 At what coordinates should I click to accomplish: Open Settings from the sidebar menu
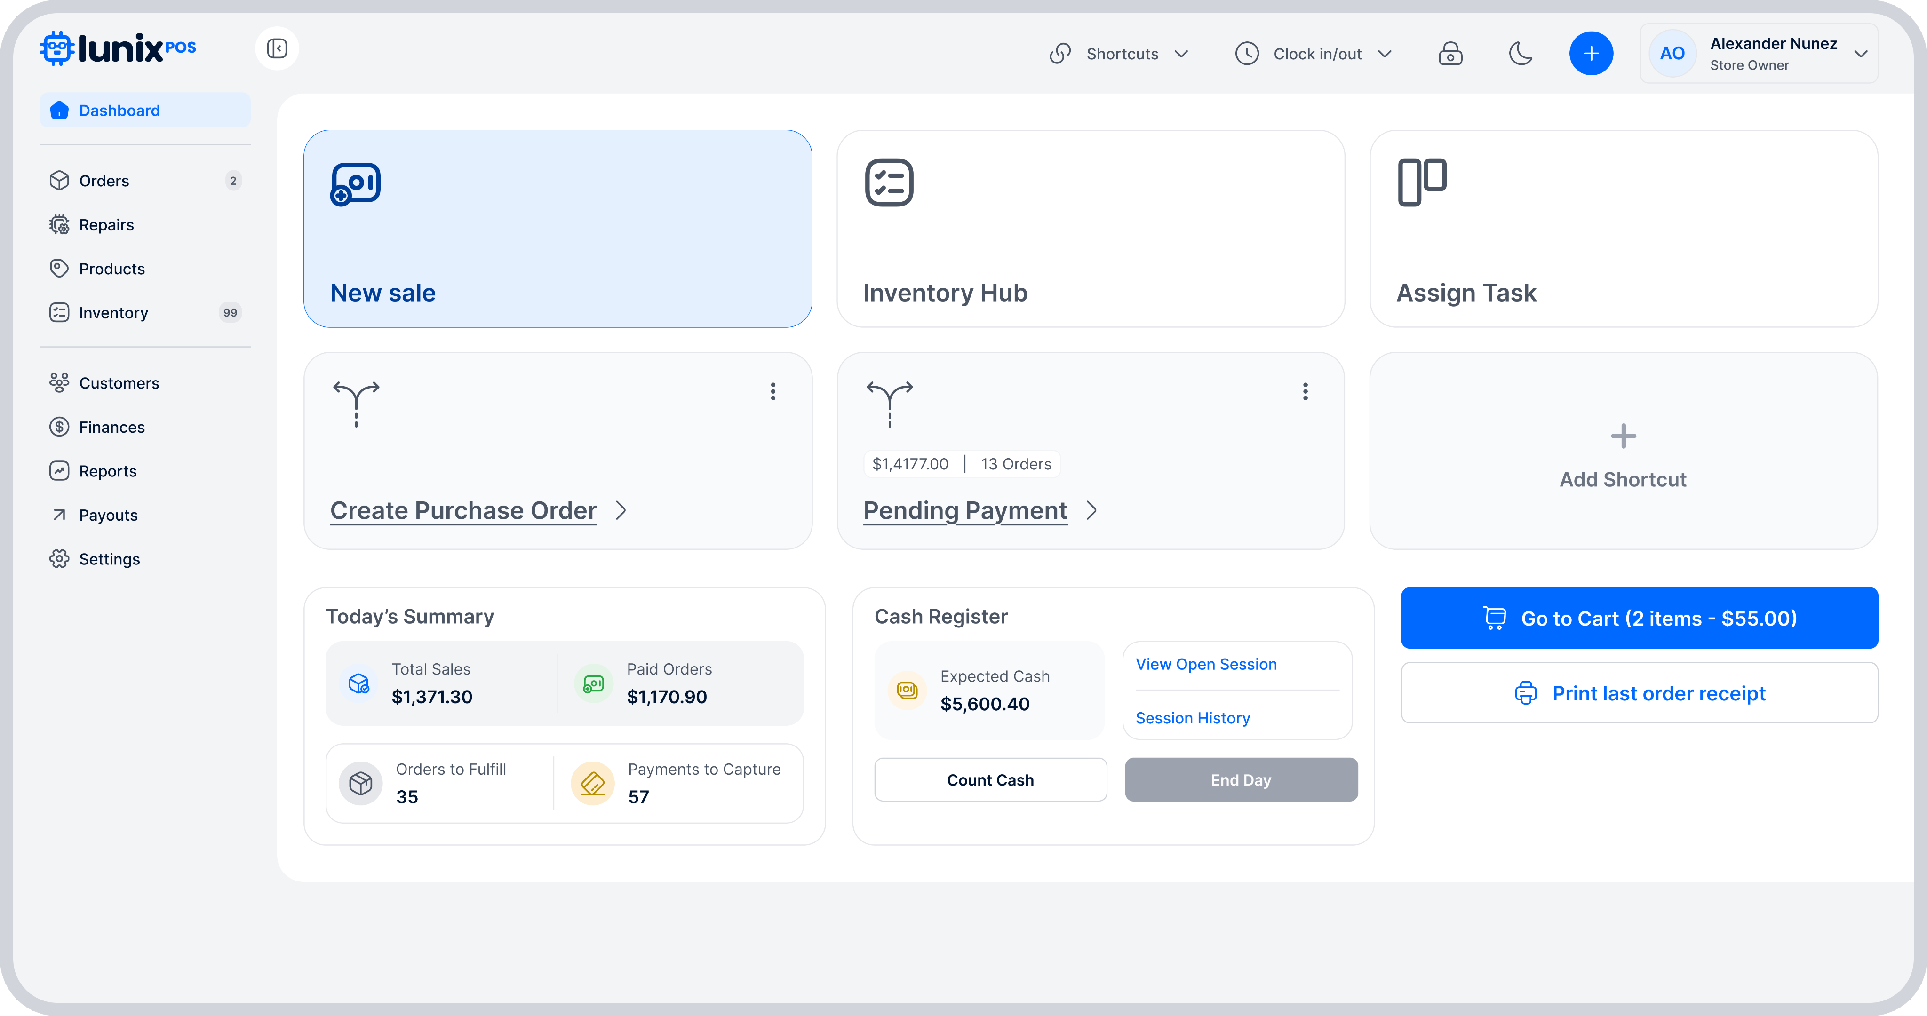(109, 558)
